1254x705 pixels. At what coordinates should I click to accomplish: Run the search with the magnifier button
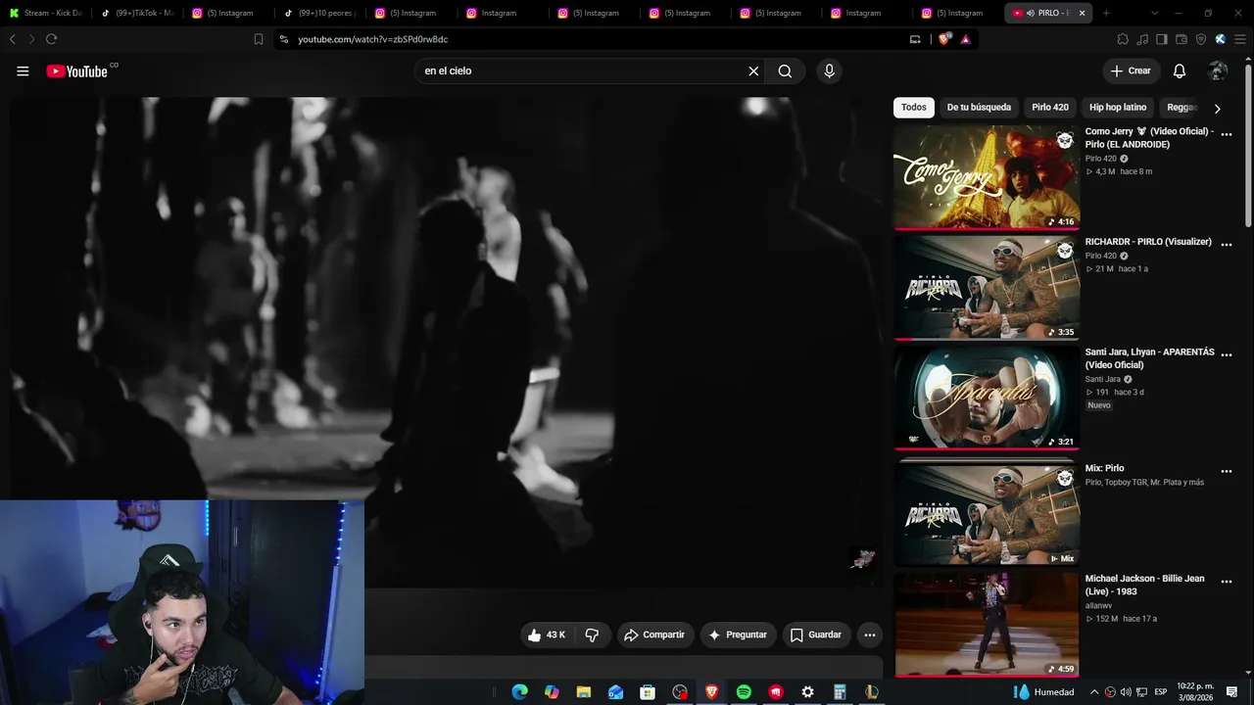tap(785, 70)
